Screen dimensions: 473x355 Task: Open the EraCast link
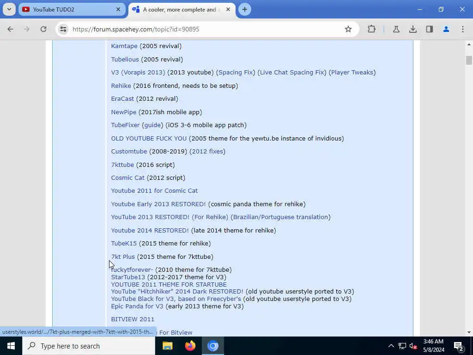122,99
